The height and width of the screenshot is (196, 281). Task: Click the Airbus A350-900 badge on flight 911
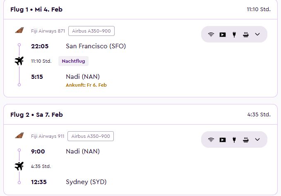91,136
